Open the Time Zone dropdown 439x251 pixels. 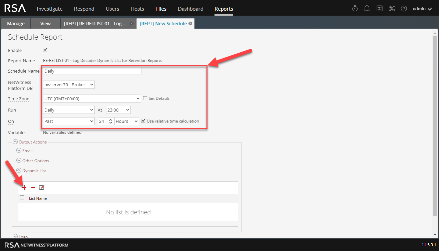[92, 99]
